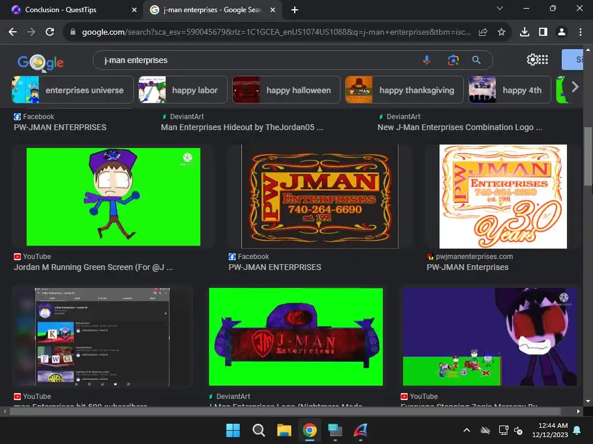Viewport: 593px width, 444px height.
Task: Open the Windows Start menu
Action: (233, 430)
